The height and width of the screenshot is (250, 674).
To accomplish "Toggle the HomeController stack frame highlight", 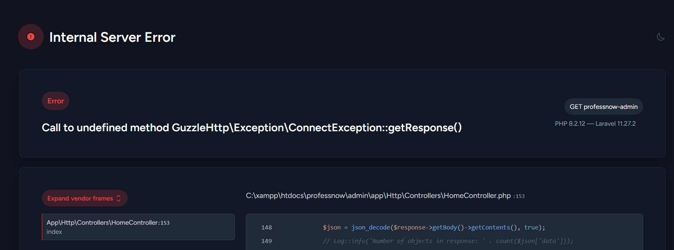I will pyautogui.click(x=138, y=227).
